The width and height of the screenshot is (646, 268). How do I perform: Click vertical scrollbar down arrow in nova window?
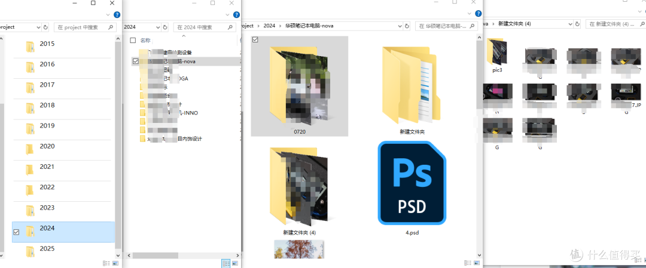[479, 254]
